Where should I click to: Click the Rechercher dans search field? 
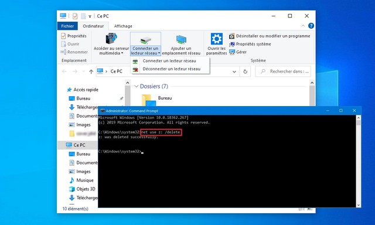[x=283, y=71]
